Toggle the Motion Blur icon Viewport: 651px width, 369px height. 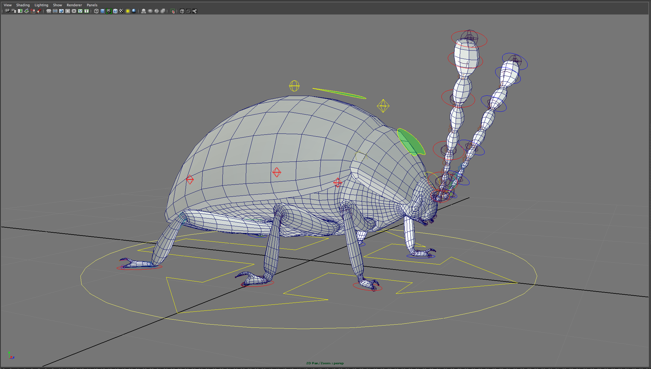[150, 11]
